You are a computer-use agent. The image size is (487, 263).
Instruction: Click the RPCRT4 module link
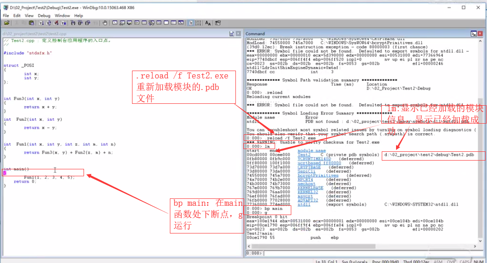305,179
